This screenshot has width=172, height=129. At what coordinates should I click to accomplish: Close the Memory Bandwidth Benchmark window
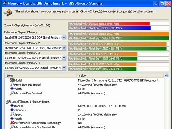(168, 3)
